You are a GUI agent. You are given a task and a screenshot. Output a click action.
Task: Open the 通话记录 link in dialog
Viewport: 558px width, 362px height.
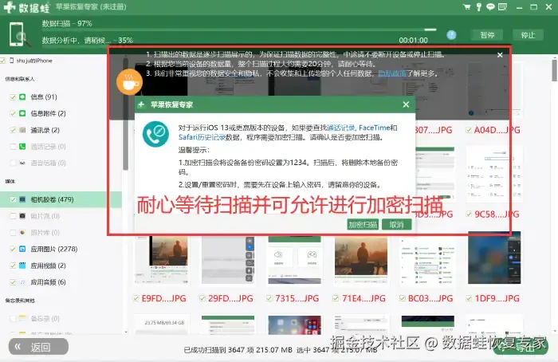click(340, 128)
